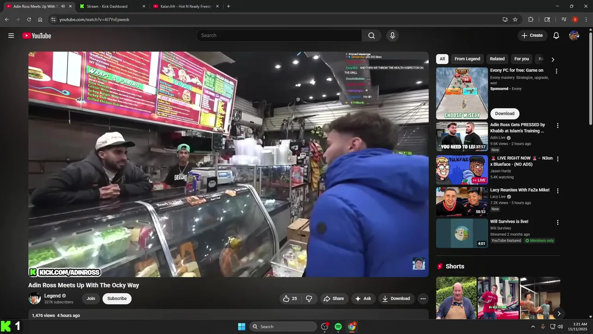Click the page vertical scrollbar
This screenshot has width=593, height=334.
coord(590,79)
